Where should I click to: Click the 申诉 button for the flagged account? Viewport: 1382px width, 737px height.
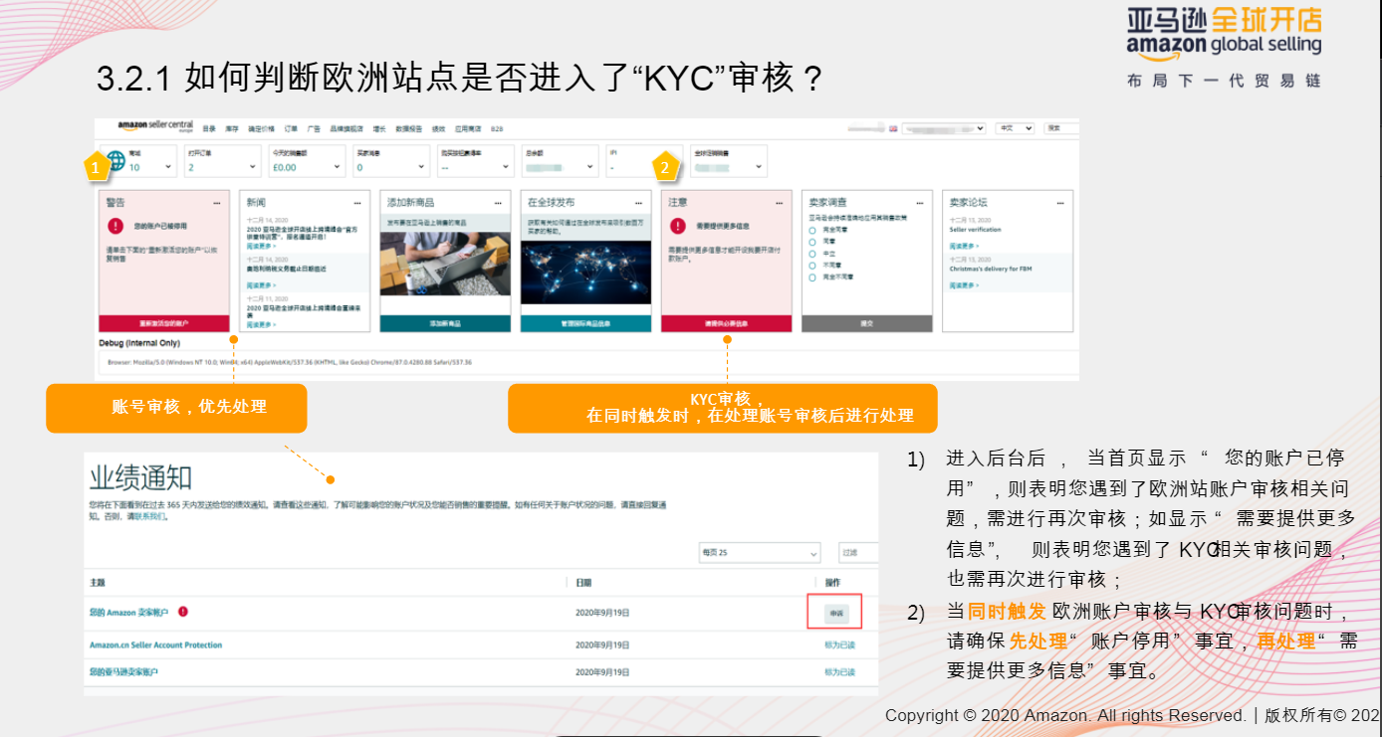(834, 612)
